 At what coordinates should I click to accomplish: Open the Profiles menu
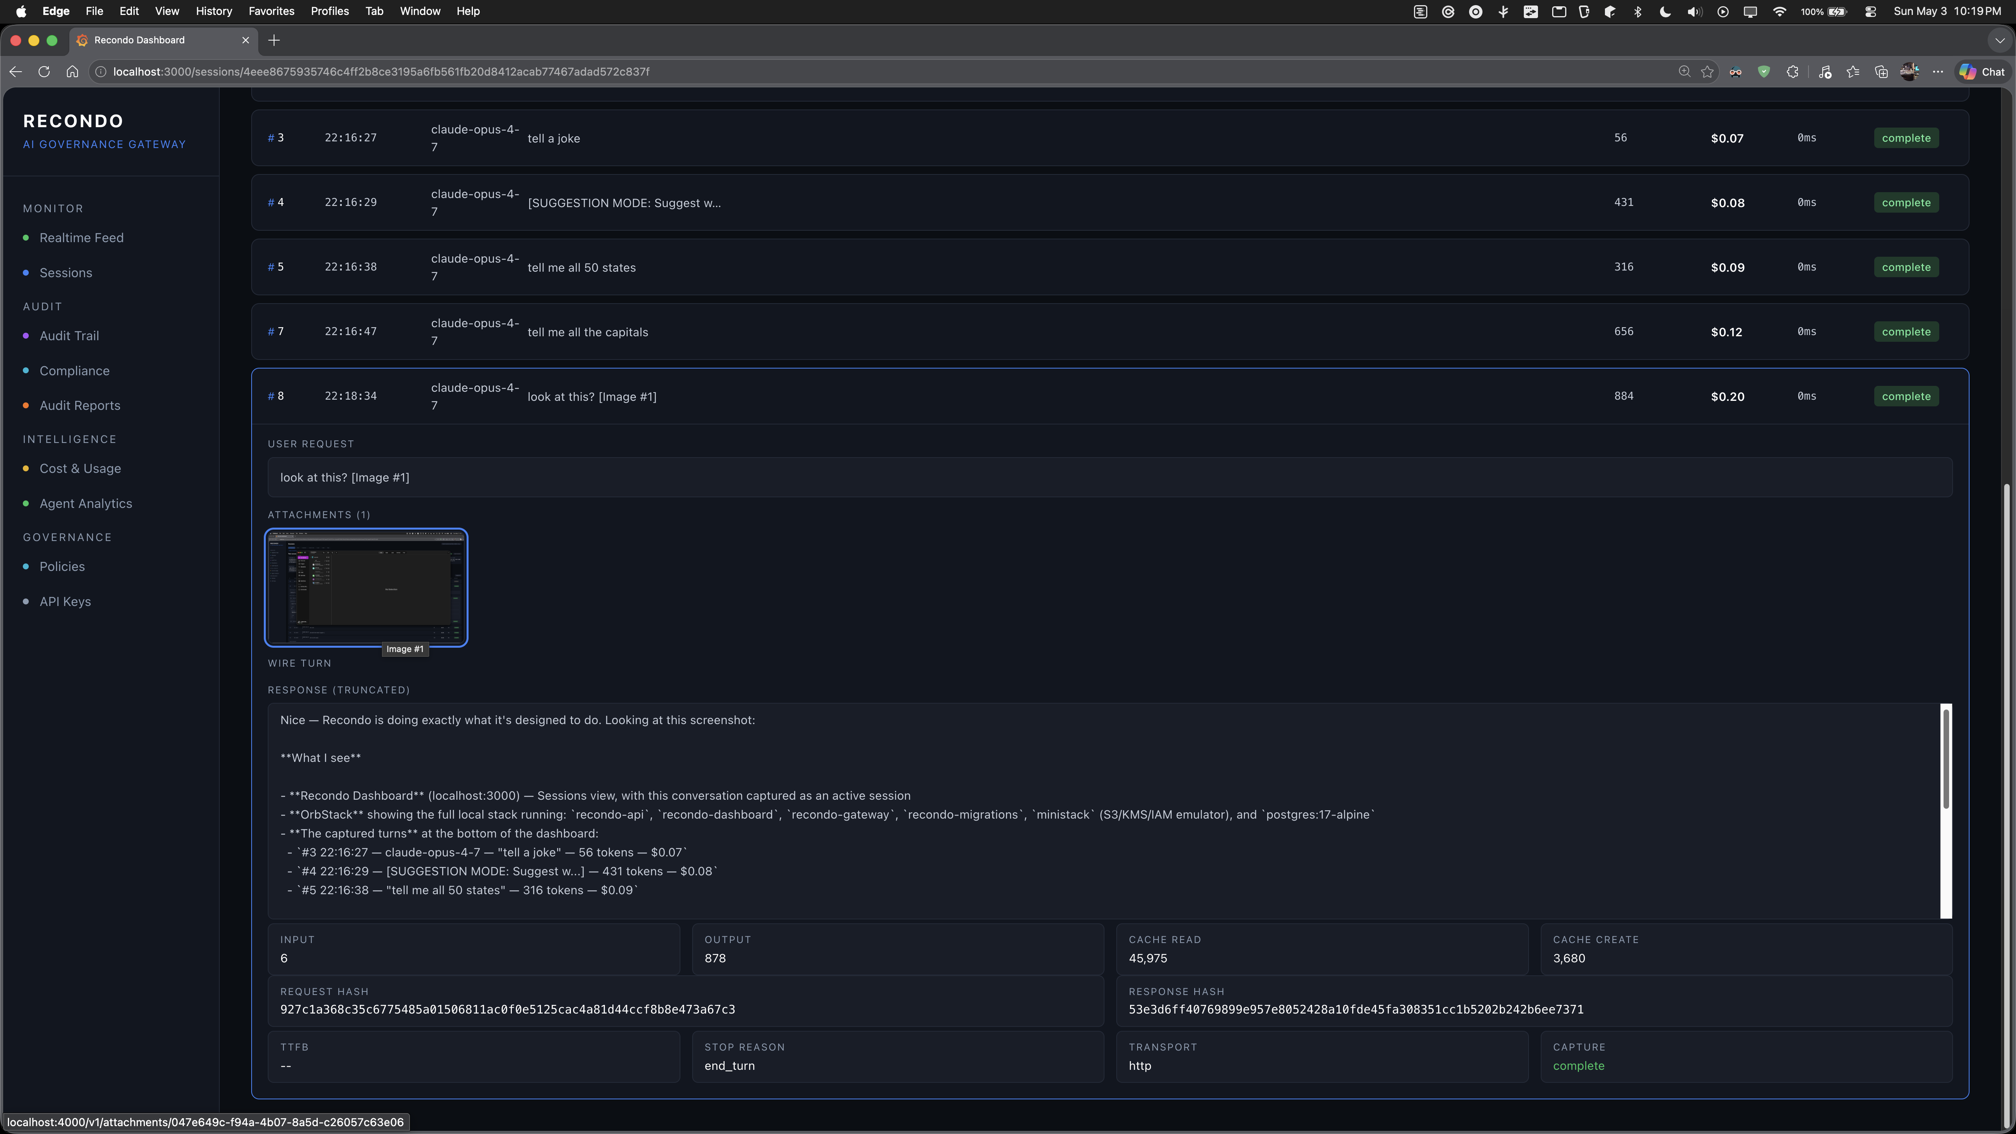(330, 11)
